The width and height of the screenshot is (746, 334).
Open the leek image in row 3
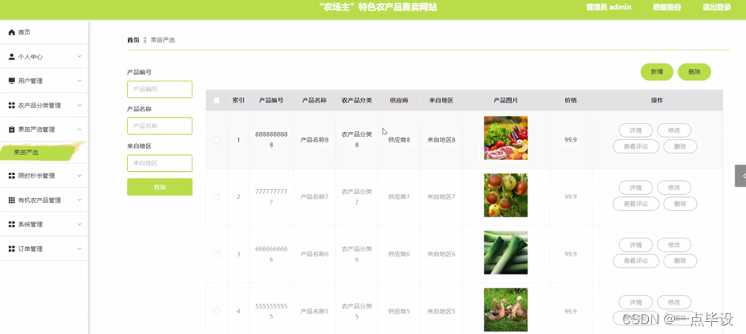point(505,253)
